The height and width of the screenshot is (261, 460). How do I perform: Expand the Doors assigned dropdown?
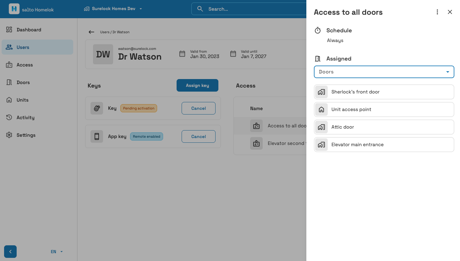tap(384, 72)
